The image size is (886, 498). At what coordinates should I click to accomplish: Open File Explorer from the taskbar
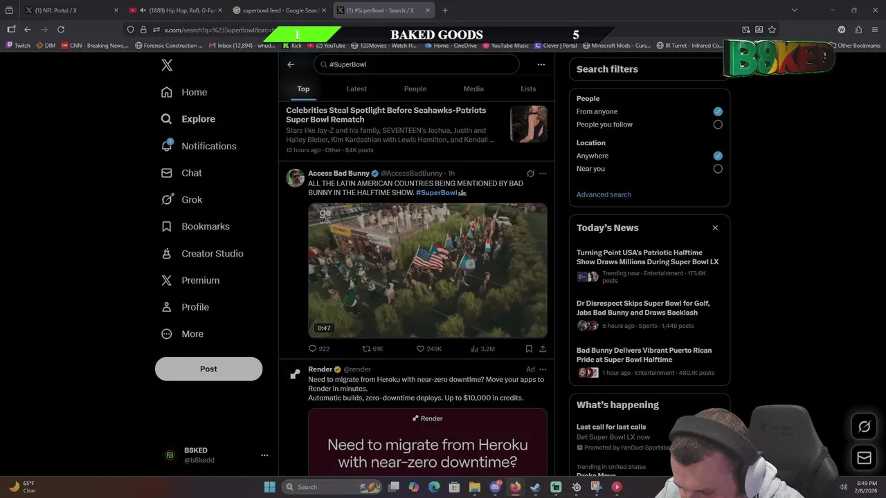474,487
